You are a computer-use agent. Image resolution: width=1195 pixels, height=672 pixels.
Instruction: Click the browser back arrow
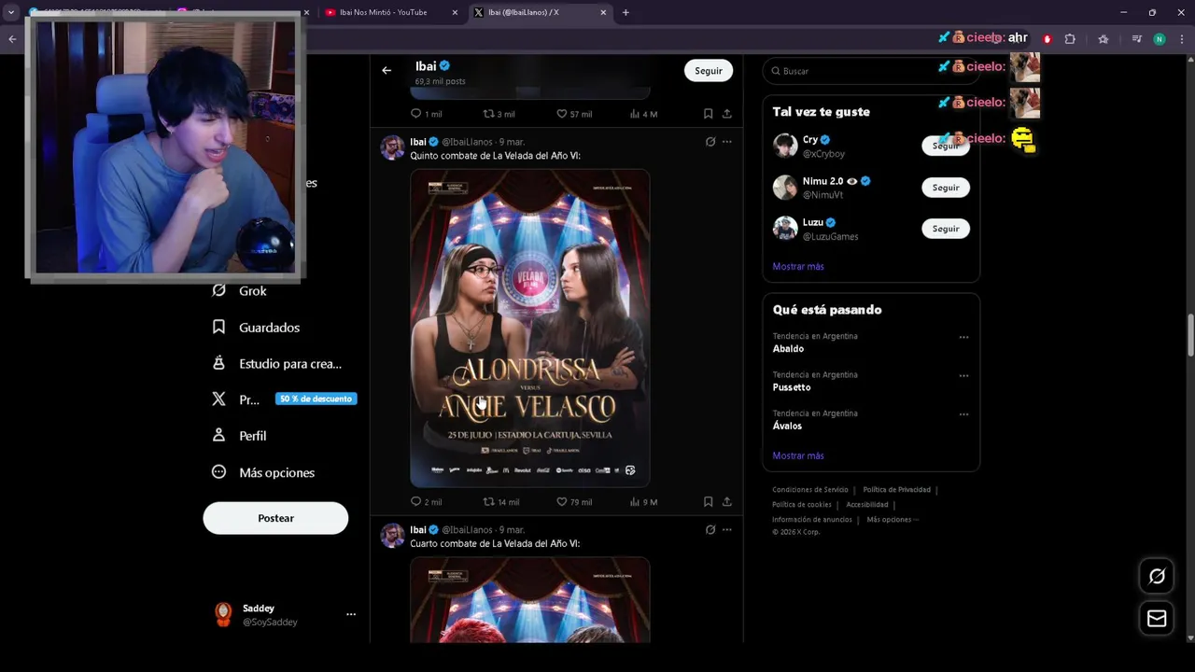coord(12,39)
